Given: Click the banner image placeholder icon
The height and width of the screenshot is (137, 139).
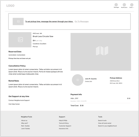Looking at the screenshot, I should (18, 21).
